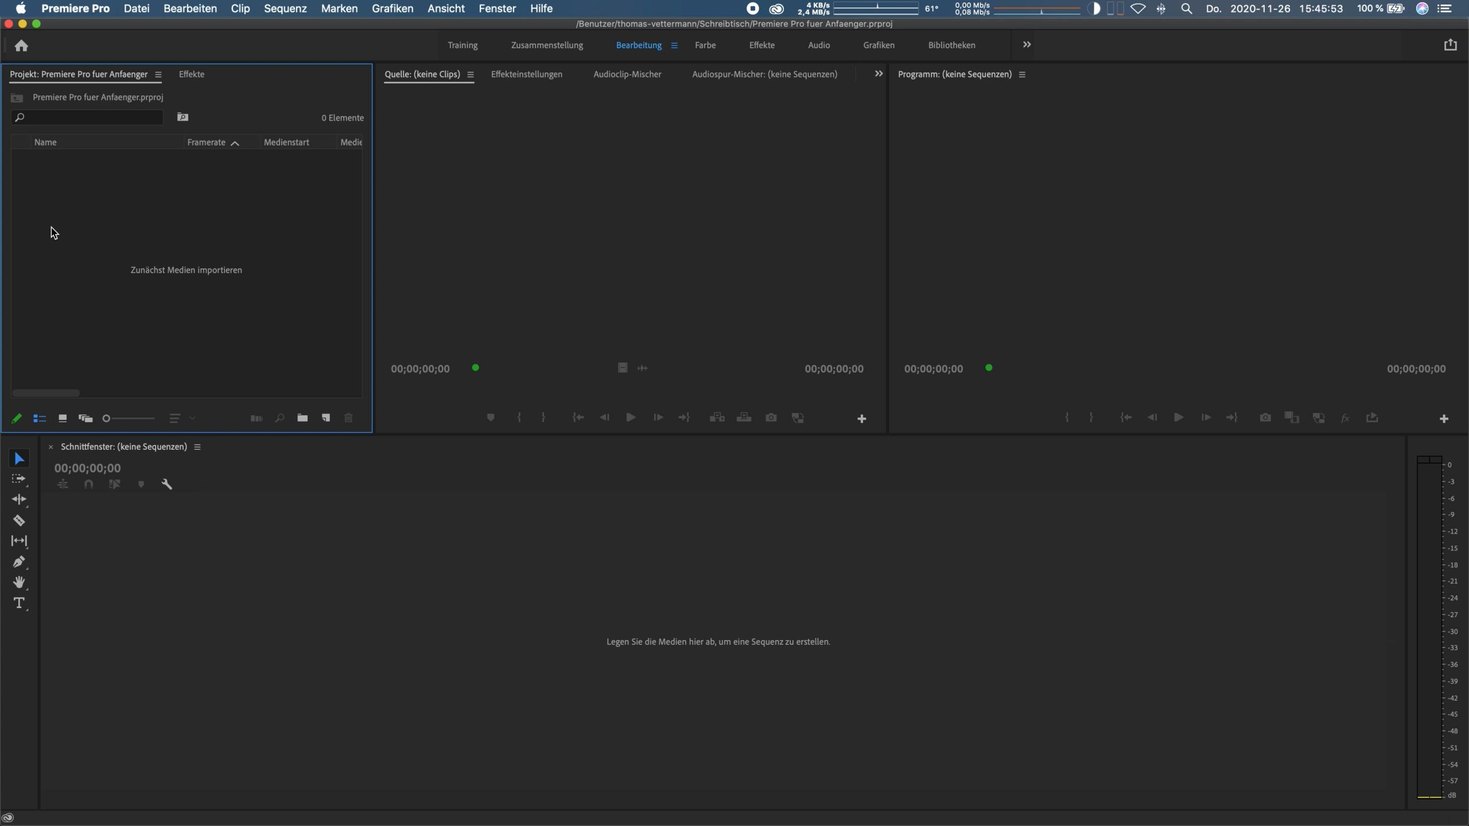The image size is (1469, 826).
Task: Open the Project panel hamburger menu
Action: click(x=158, y=75)
